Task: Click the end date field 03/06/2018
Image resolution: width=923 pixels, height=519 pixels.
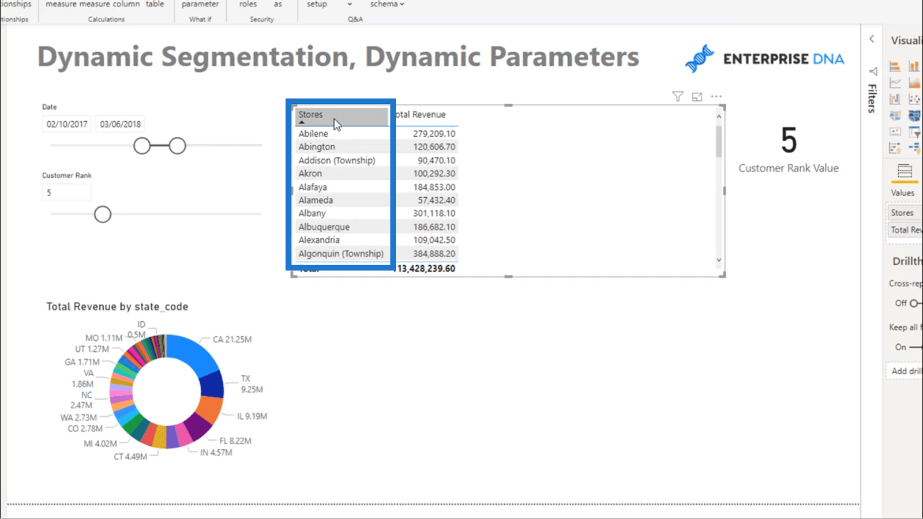Action: [120, 124]
